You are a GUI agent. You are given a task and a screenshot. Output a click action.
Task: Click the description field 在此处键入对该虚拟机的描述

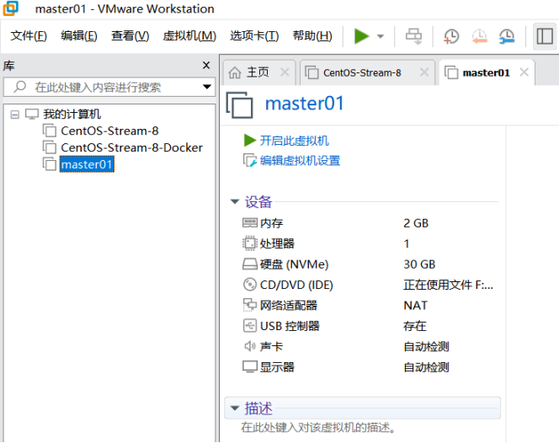[x=318, y=427]
